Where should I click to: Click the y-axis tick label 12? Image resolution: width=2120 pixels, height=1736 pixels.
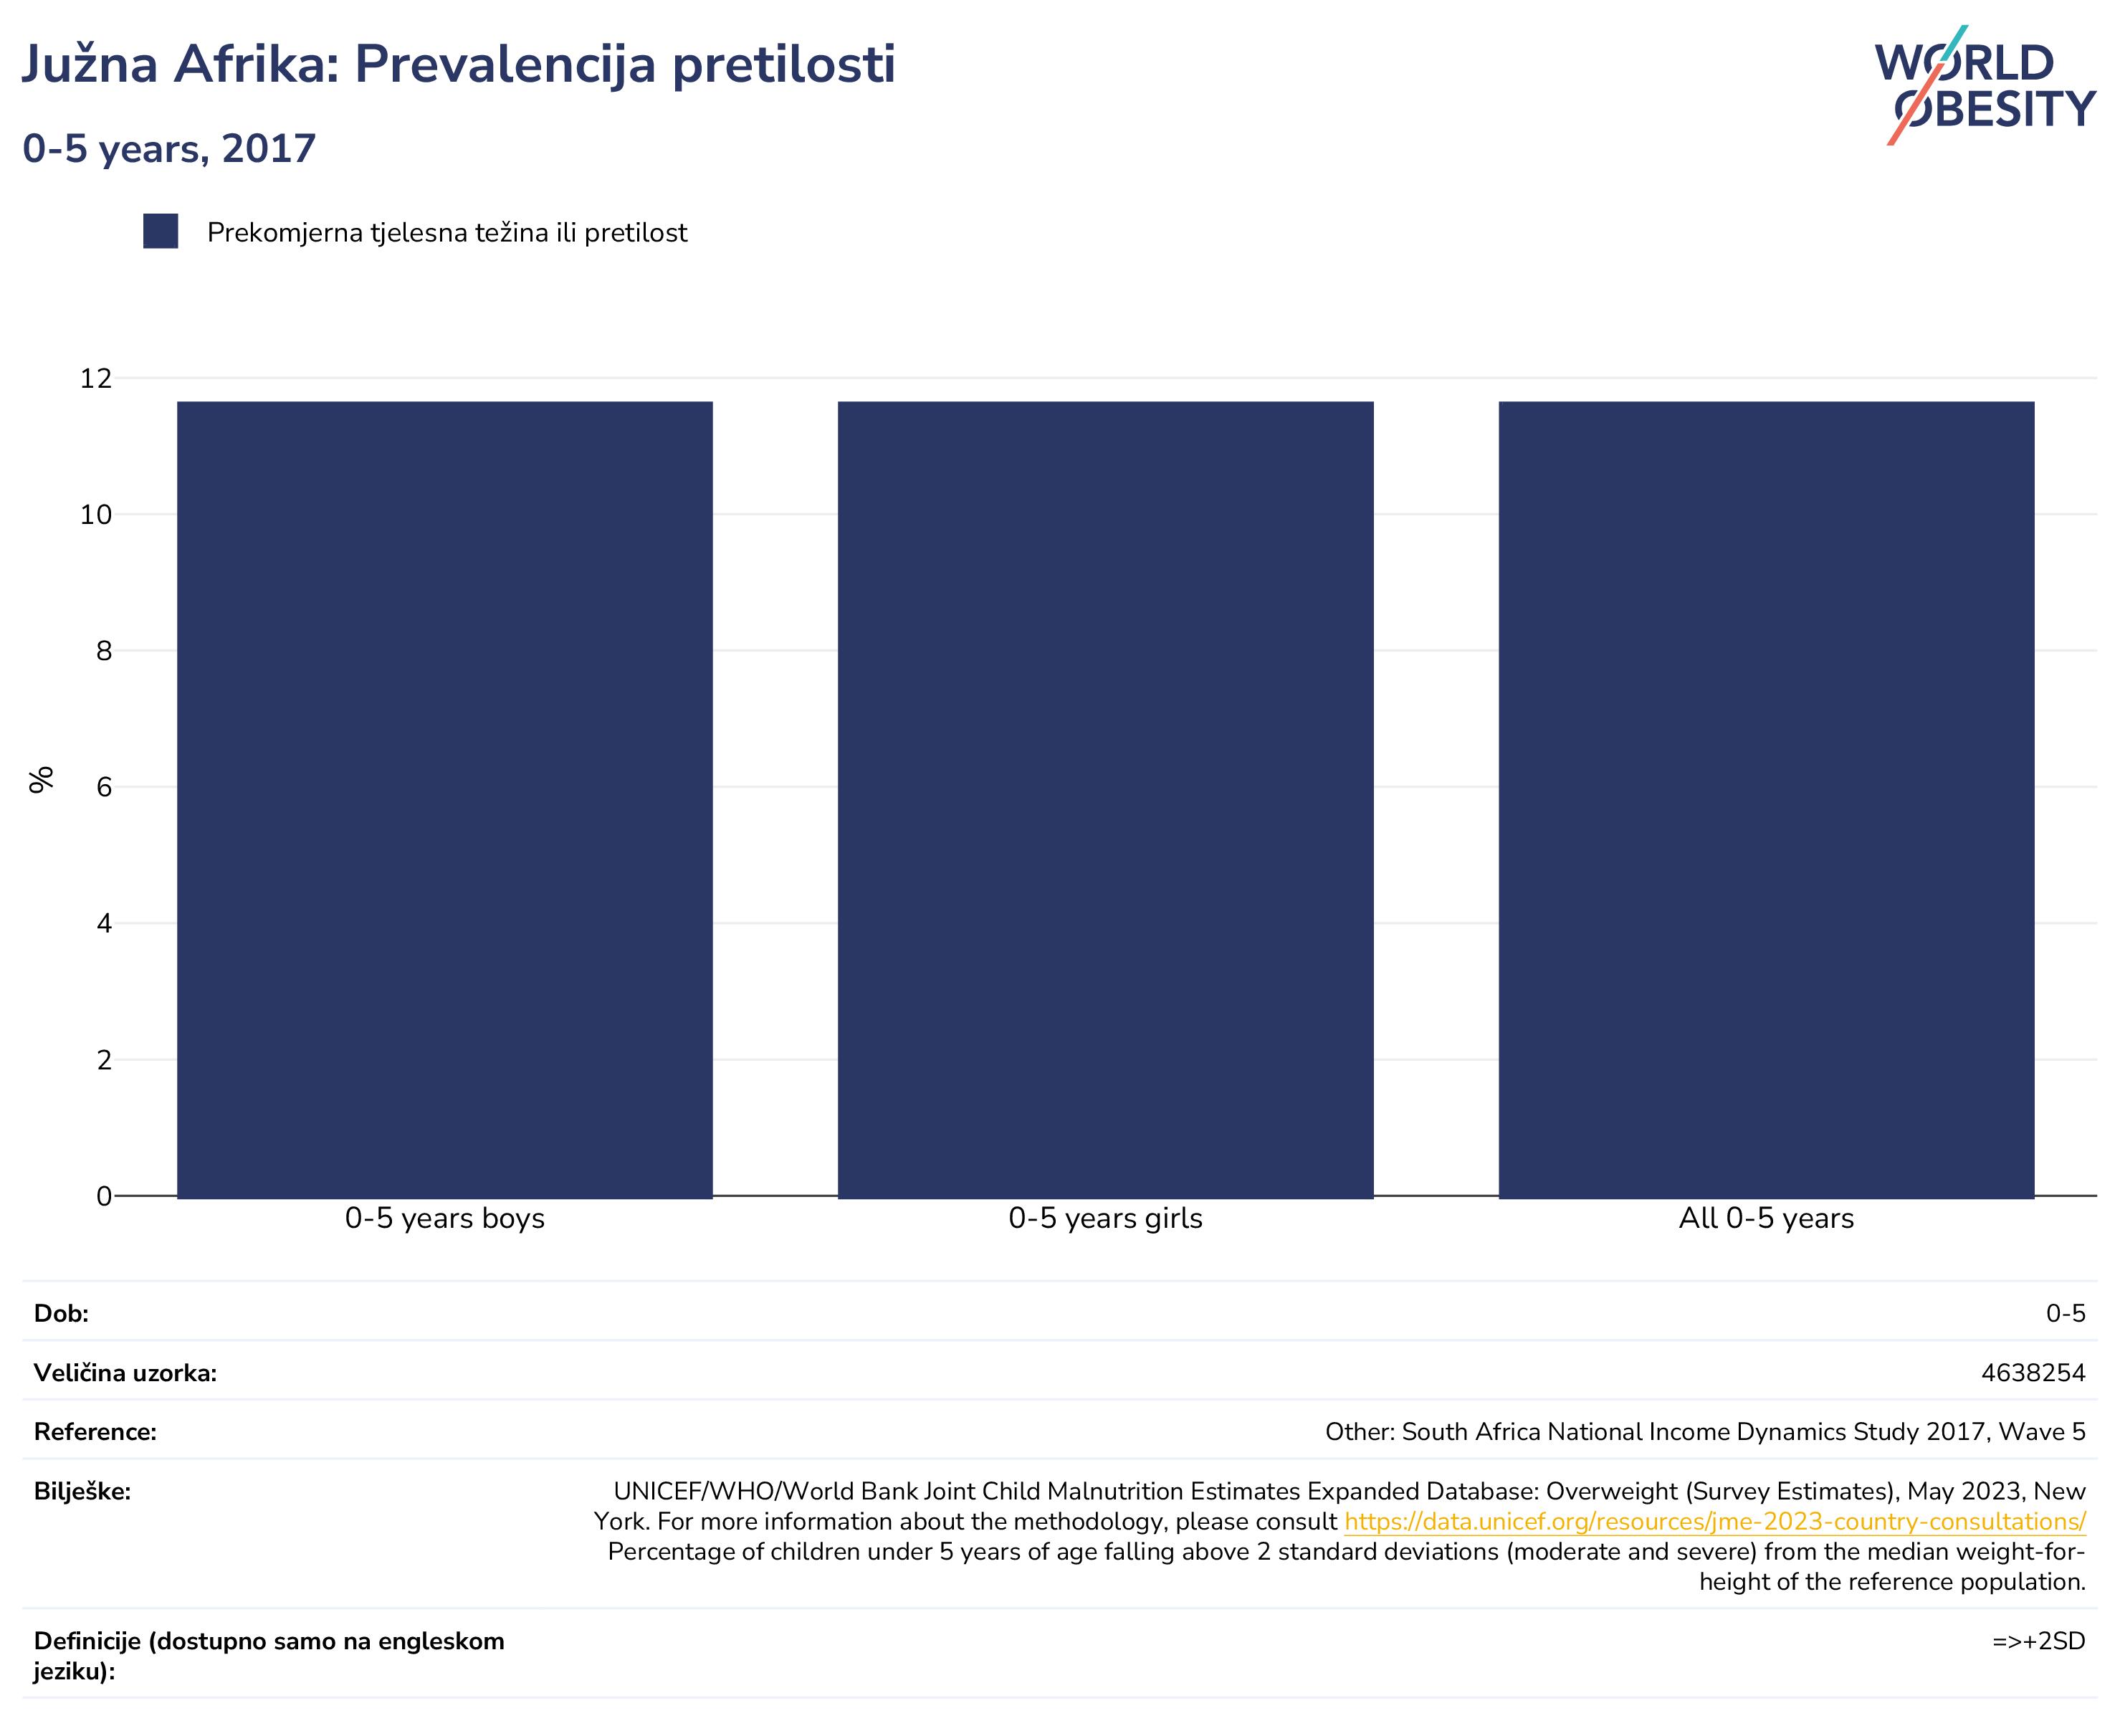(x=96, y=378)
